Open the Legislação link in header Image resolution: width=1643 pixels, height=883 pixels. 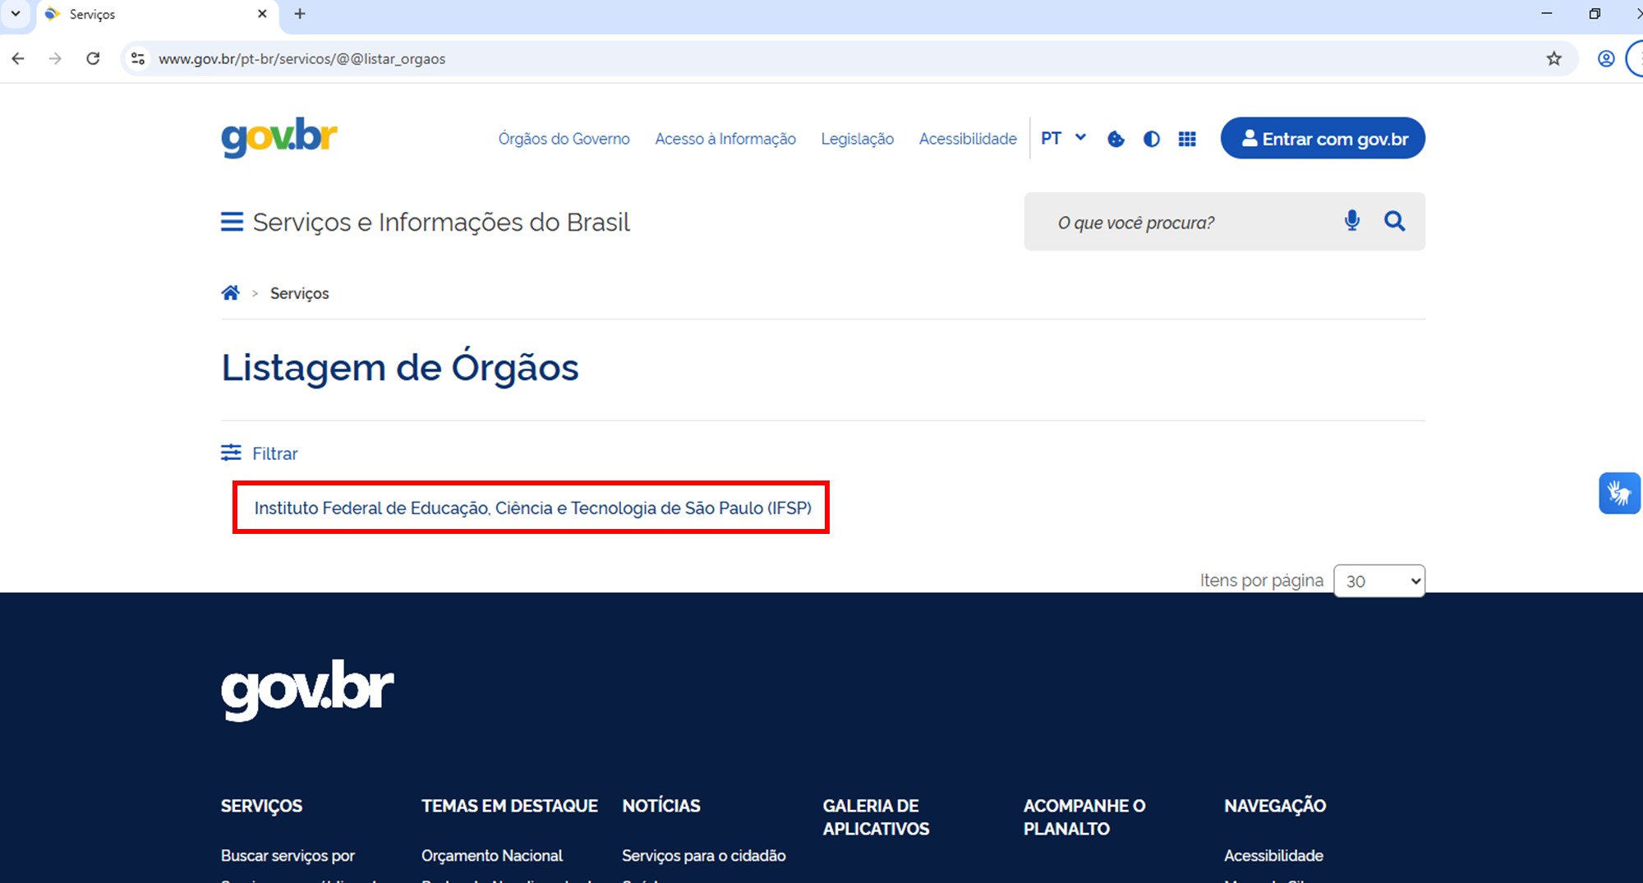(x=857, y=139)
